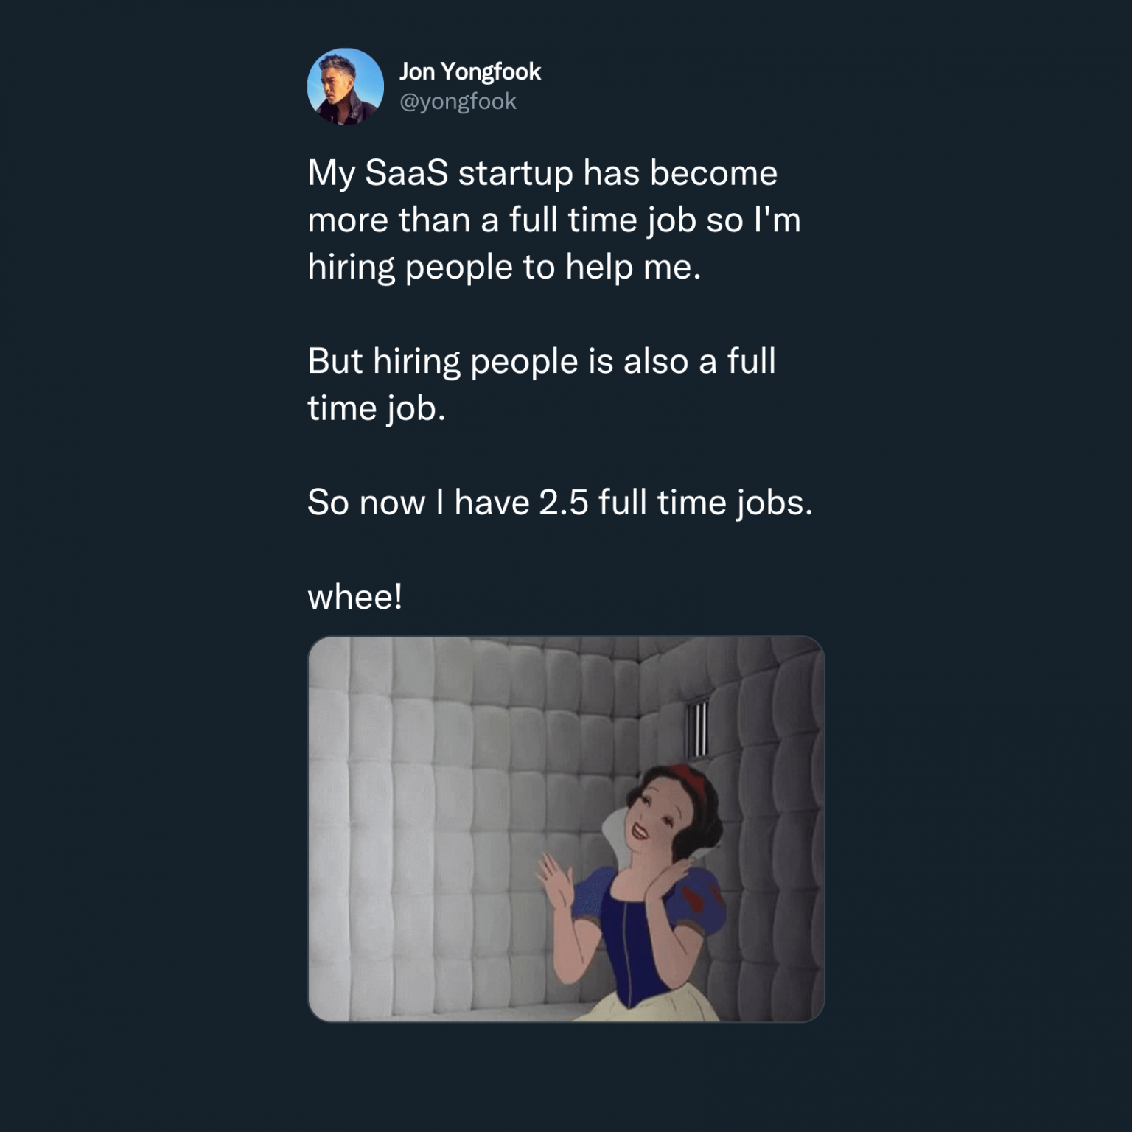
Task: Click Jon Yongfook's profile avatar photo
Action: (345, 86)
